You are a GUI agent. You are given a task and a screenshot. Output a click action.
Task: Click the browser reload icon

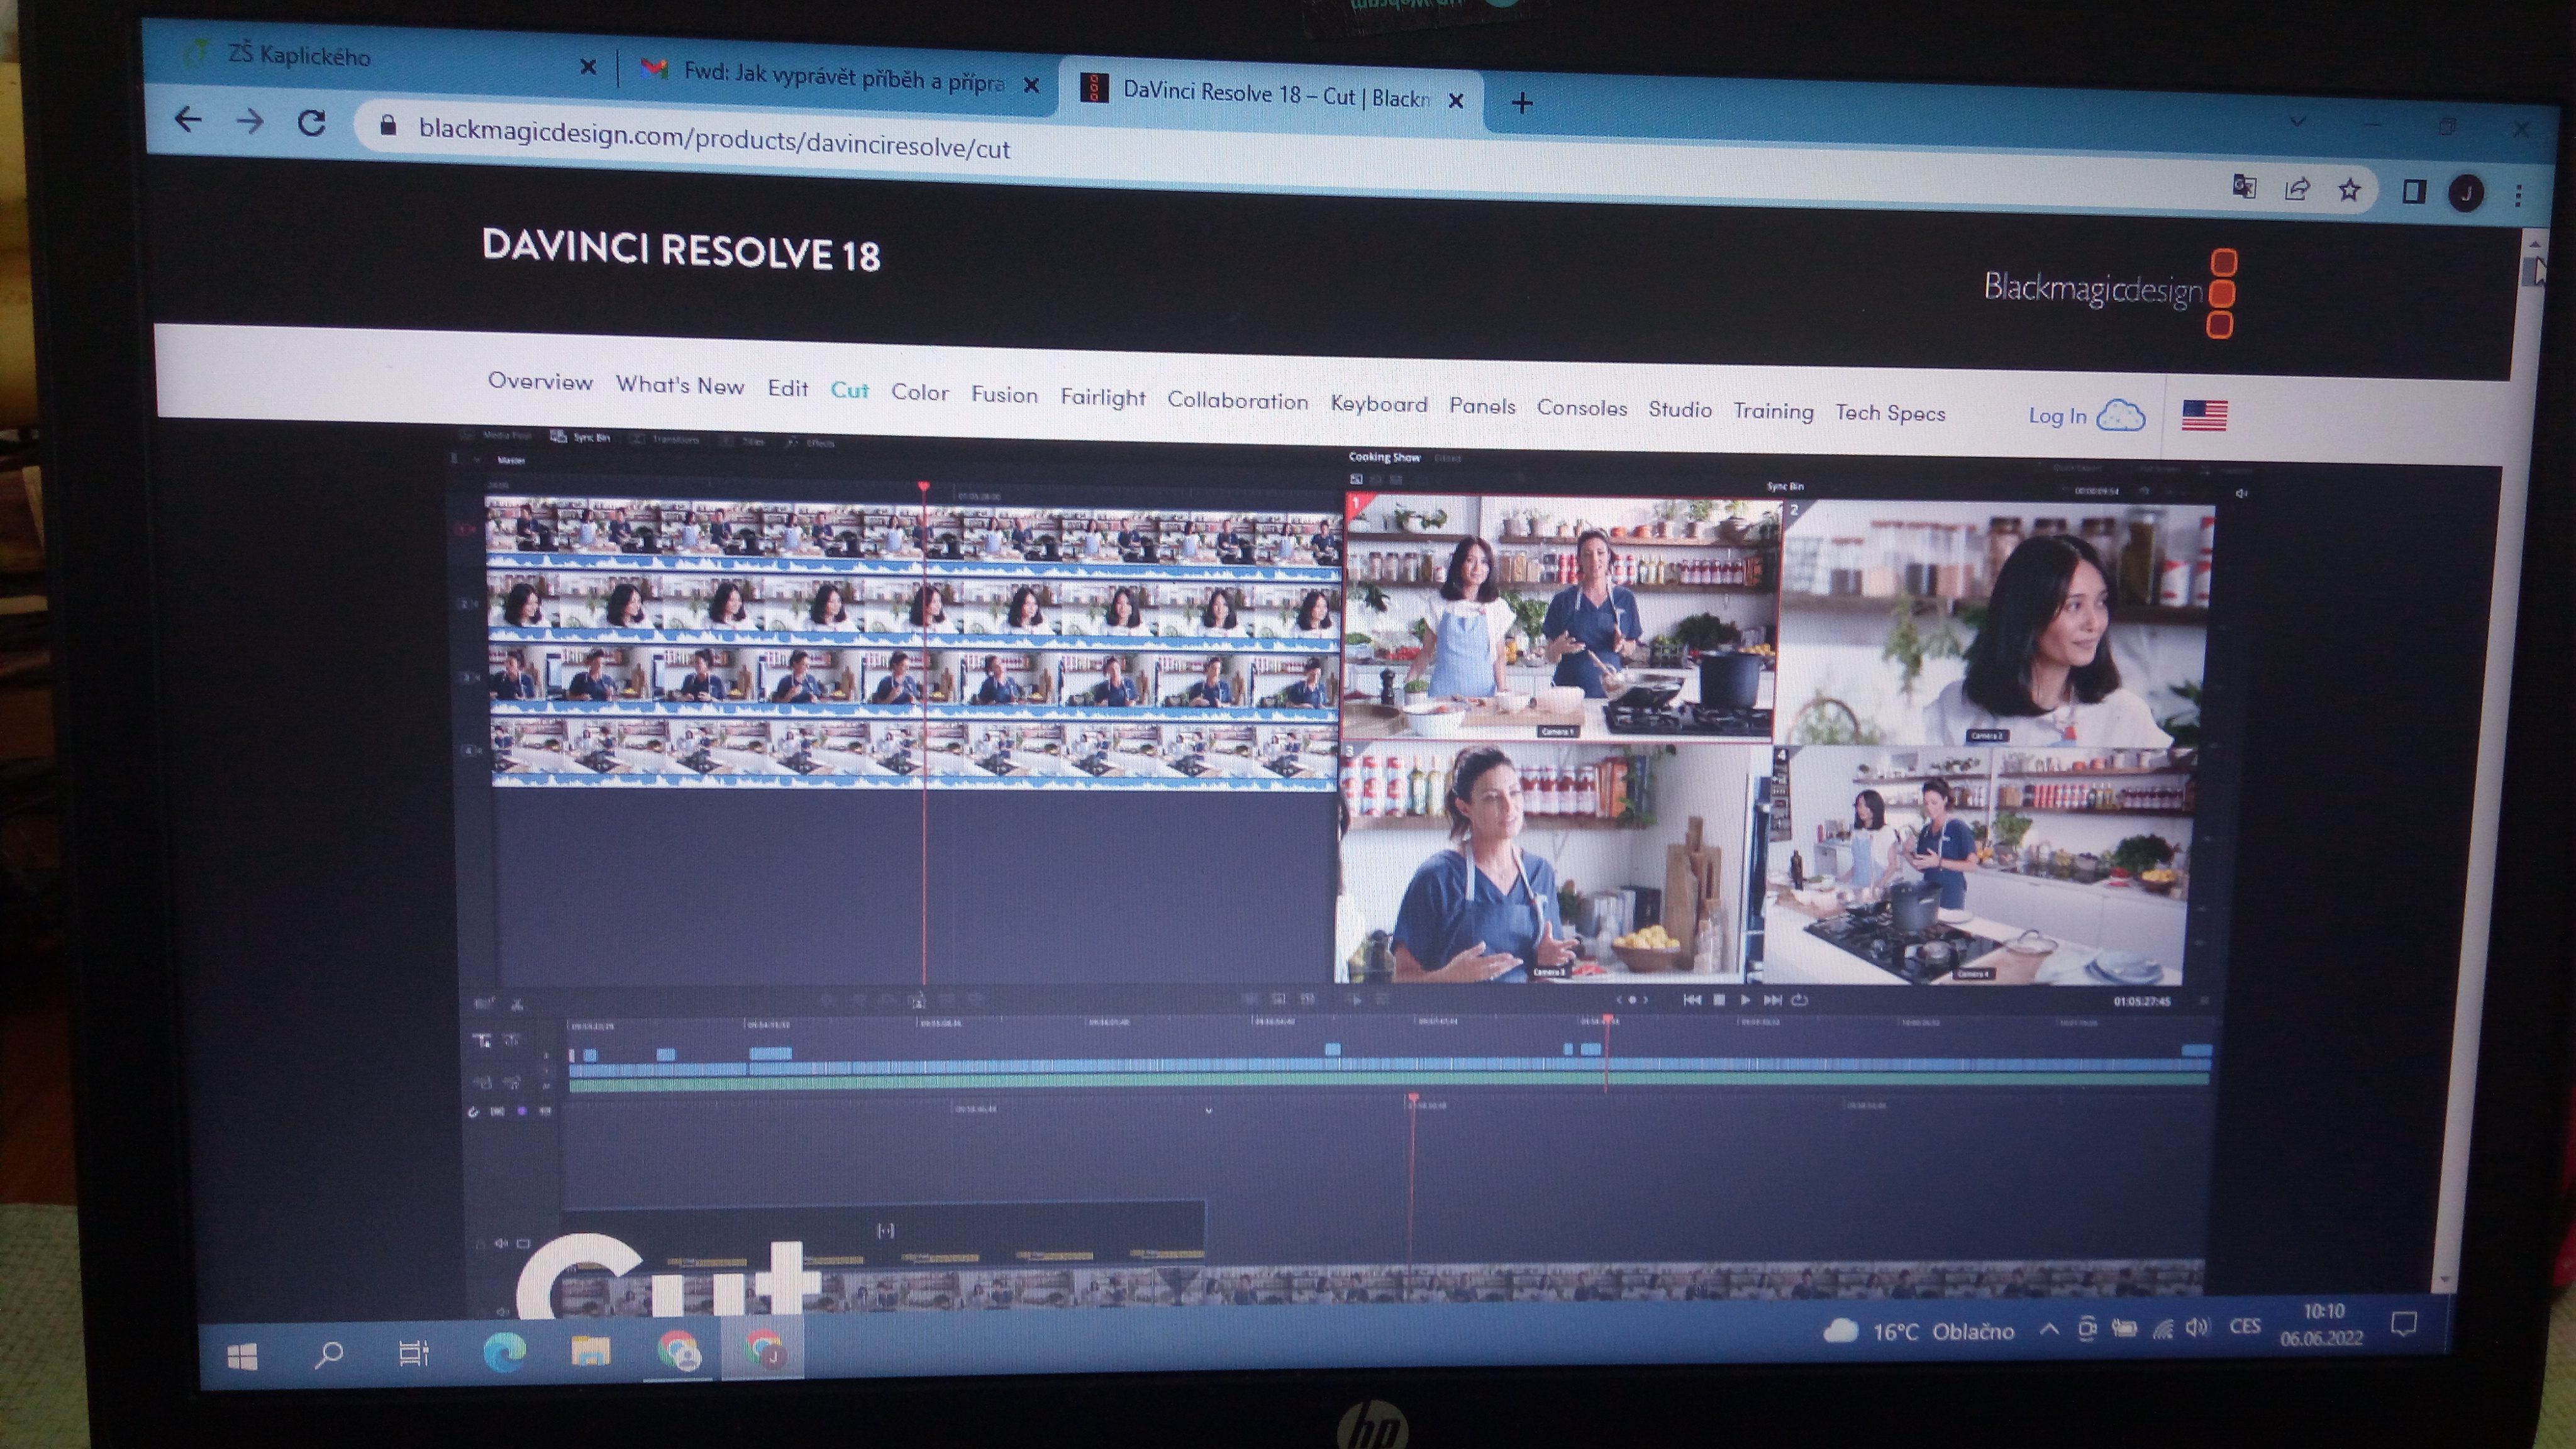pos(312,123)
